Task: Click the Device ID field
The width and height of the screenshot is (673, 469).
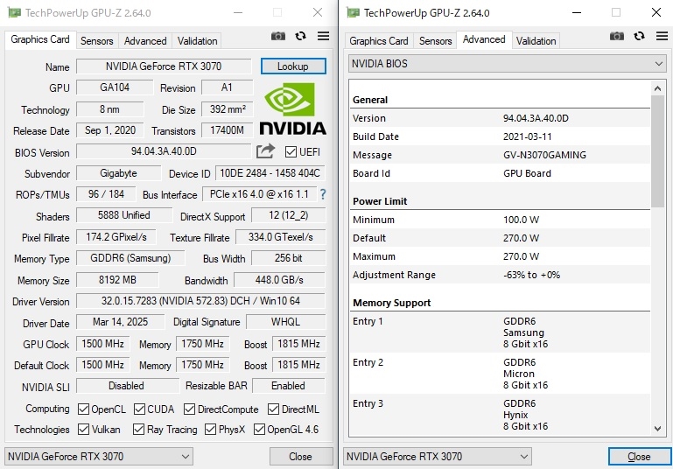Action: click(270, 173)
